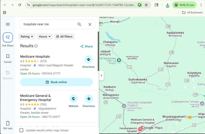Open the Medicare Hospitals listing

click(x=35, y=57)
